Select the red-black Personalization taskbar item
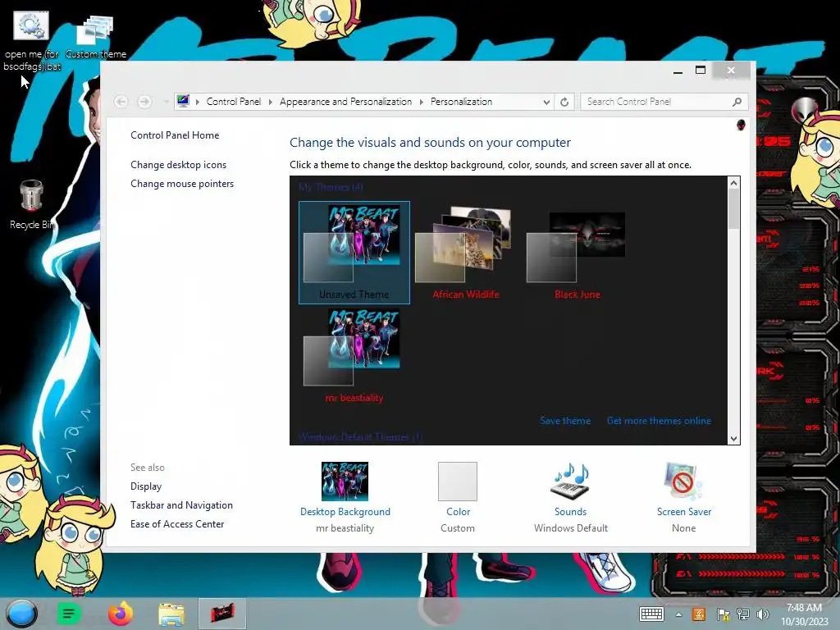 (222, 614)
